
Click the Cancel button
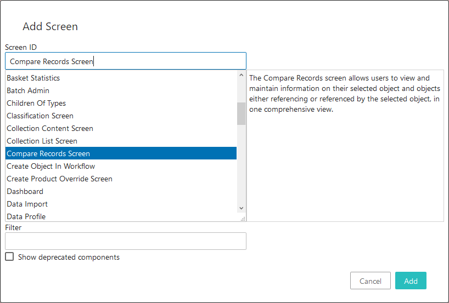point(371,281)
